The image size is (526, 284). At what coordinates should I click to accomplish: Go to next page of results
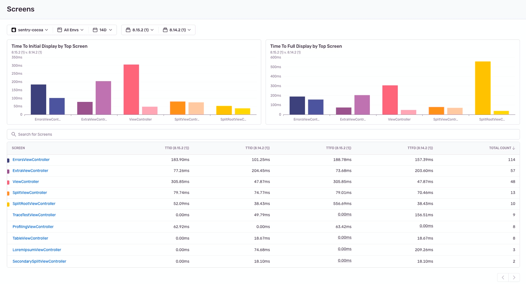pos(514,278)
